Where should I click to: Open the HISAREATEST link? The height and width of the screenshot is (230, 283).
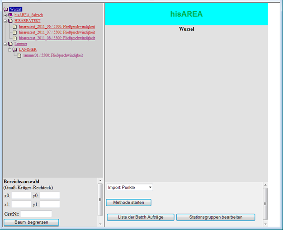click(28, 21)
